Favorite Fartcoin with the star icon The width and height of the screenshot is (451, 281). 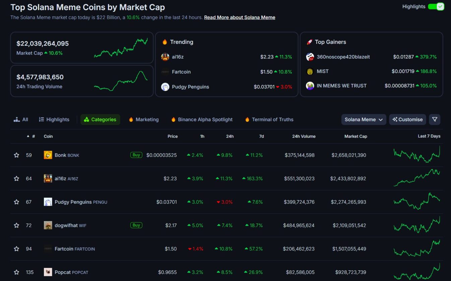[16, 249]
